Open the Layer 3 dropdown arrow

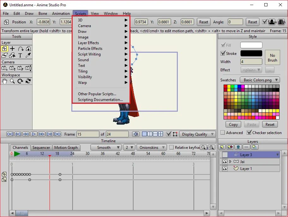pos(278,155)
